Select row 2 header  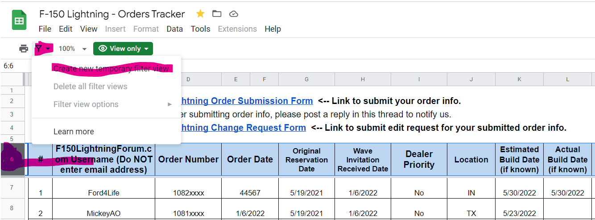tap(12, 101)
